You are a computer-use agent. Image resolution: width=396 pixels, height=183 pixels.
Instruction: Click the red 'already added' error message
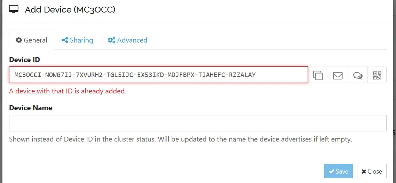point(68,91)
